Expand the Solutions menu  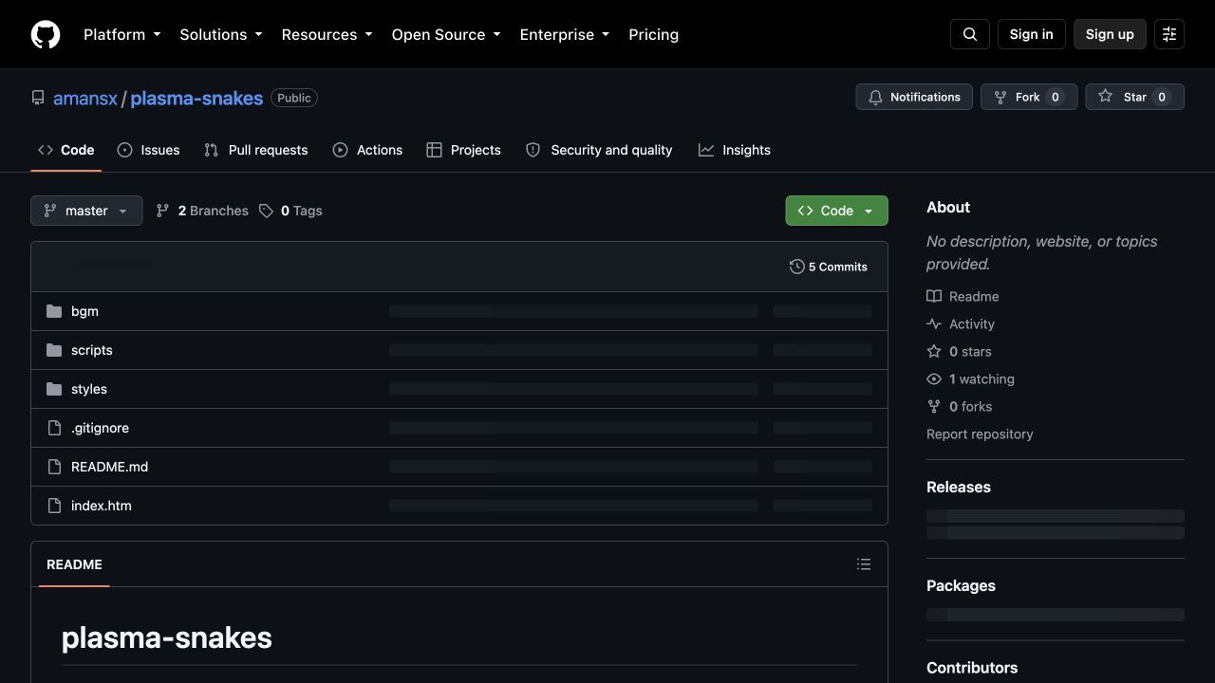click(221, 34)
